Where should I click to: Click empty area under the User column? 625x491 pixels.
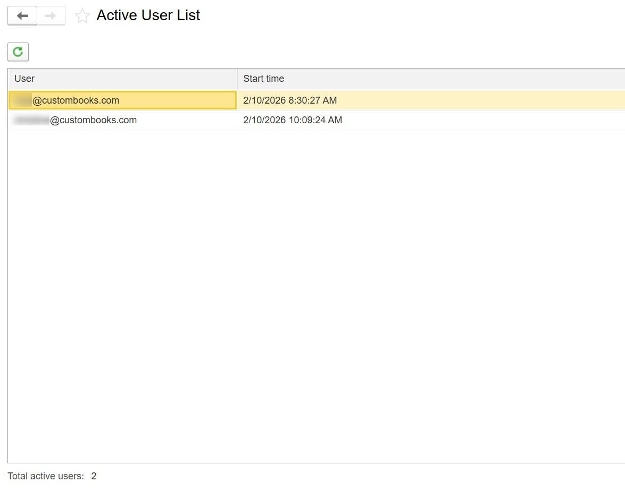pyautogui.click(x=122, y=292)
